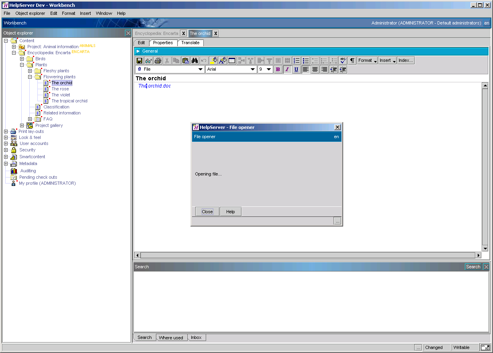Select 'Related information' in the tree

coord(62,113)
